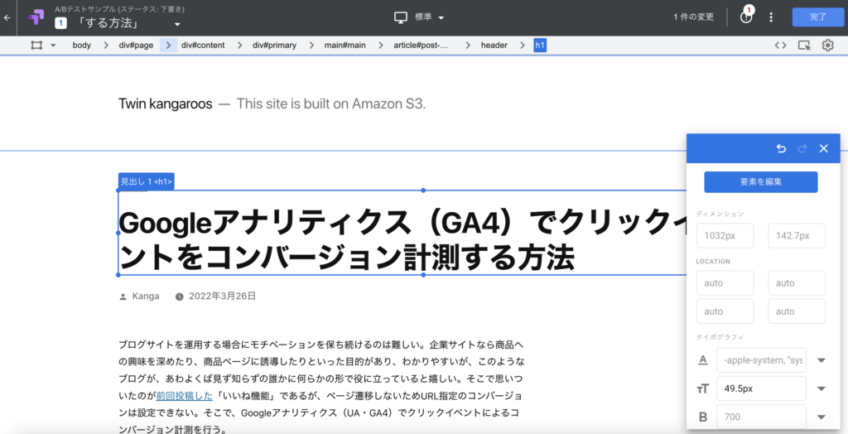Select div#content in the breadcrumb
The height and width of the screenshot is (434, 848).
(203, 46)
